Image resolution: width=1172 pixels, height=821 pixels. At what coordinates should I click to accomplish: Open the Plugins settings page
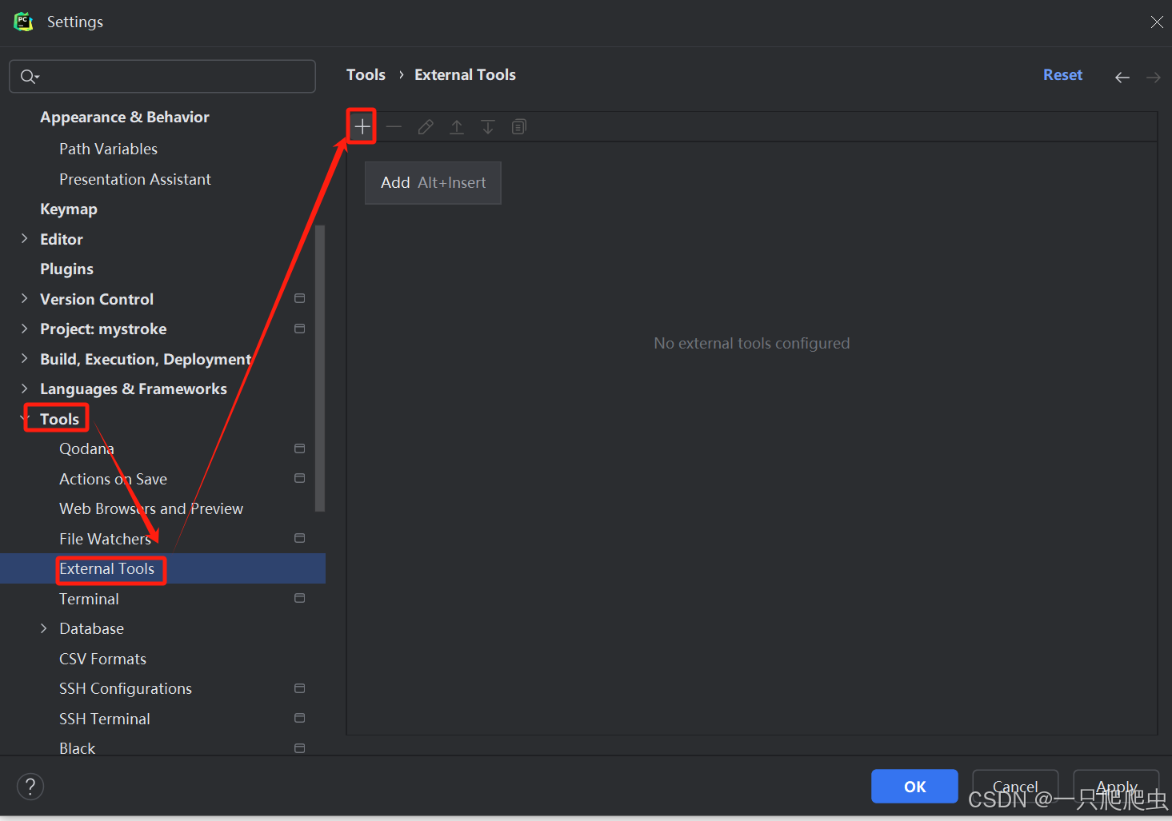[66, 269]
